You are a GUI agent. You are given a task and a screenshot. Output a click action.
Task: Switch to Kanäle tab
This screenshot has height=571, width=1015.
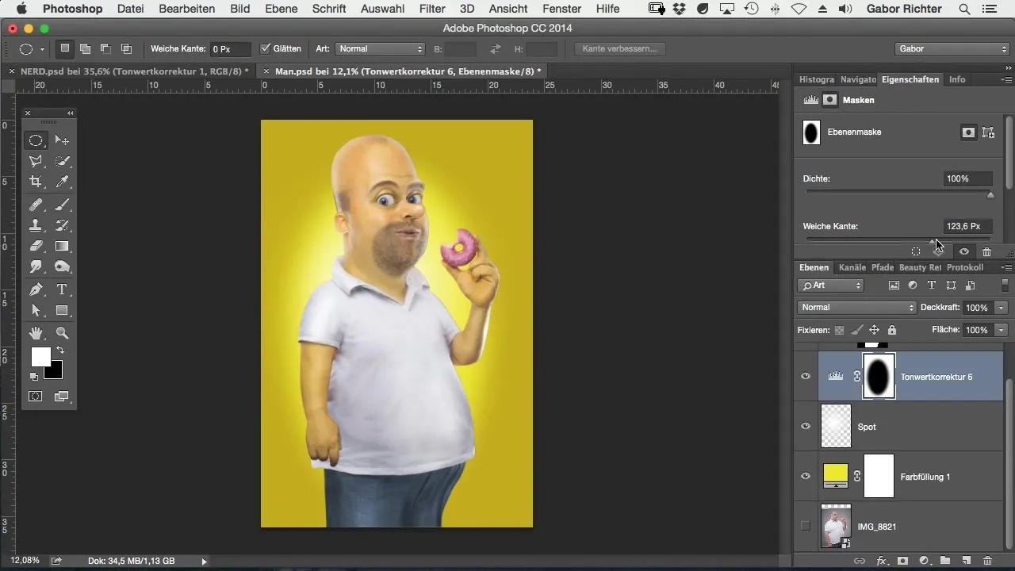tap(852, 268)
